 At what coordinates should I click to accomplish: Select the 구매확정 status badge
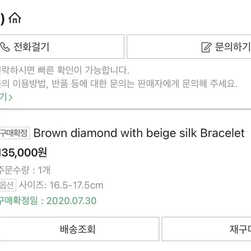15,133
